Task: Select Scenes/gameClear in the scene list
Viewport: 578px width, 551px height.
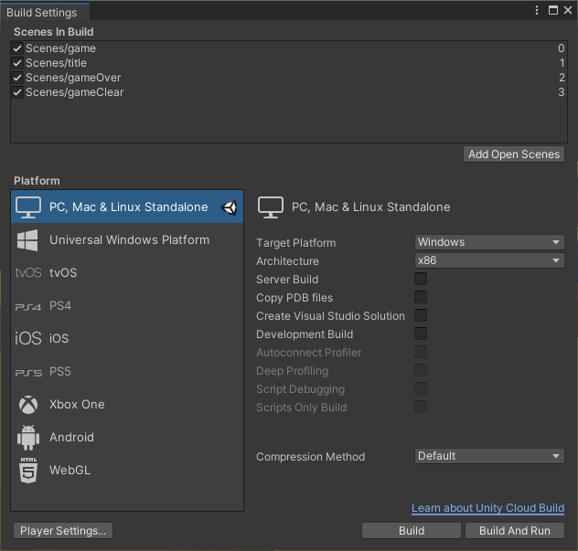Action: [74, 92]
